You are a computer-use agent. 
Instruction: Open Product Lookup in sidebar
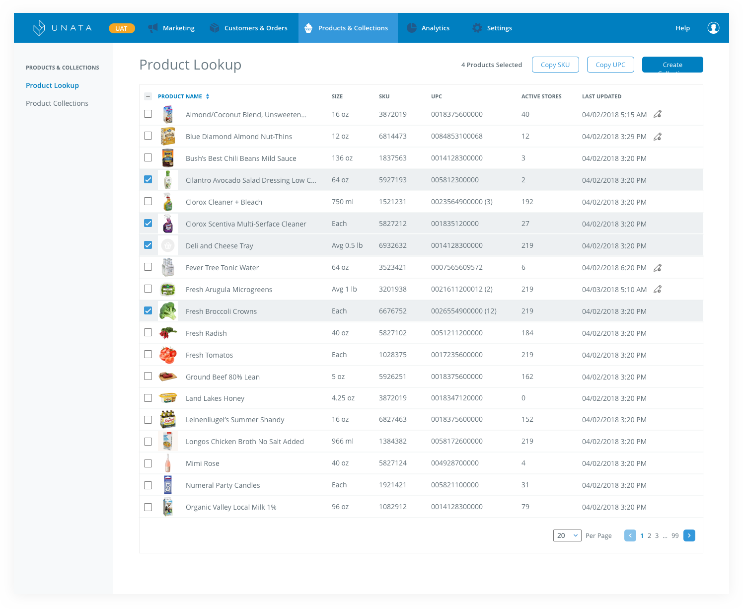point(52,85)
